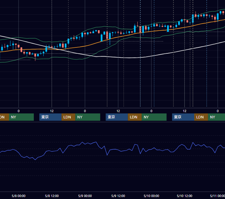Select the 東京 session block on 5/10

coord(183,117)
